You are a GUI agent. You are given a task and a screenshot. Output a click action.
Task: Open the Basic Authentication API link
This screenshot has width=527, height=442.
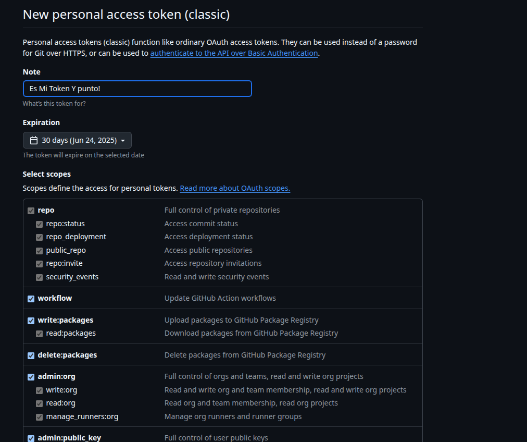234,53
